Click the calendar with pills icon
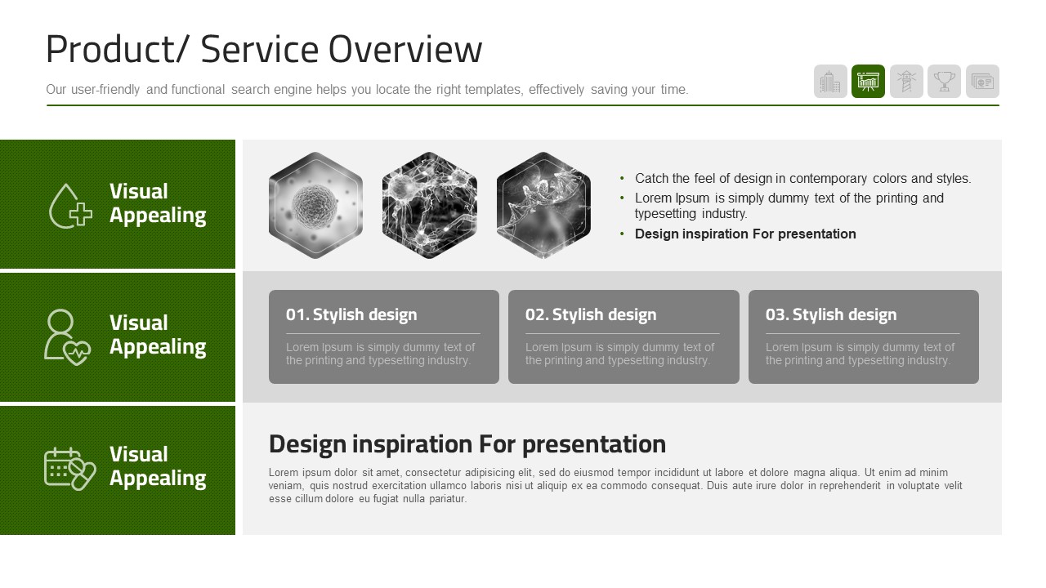 [x=69, y=468]
